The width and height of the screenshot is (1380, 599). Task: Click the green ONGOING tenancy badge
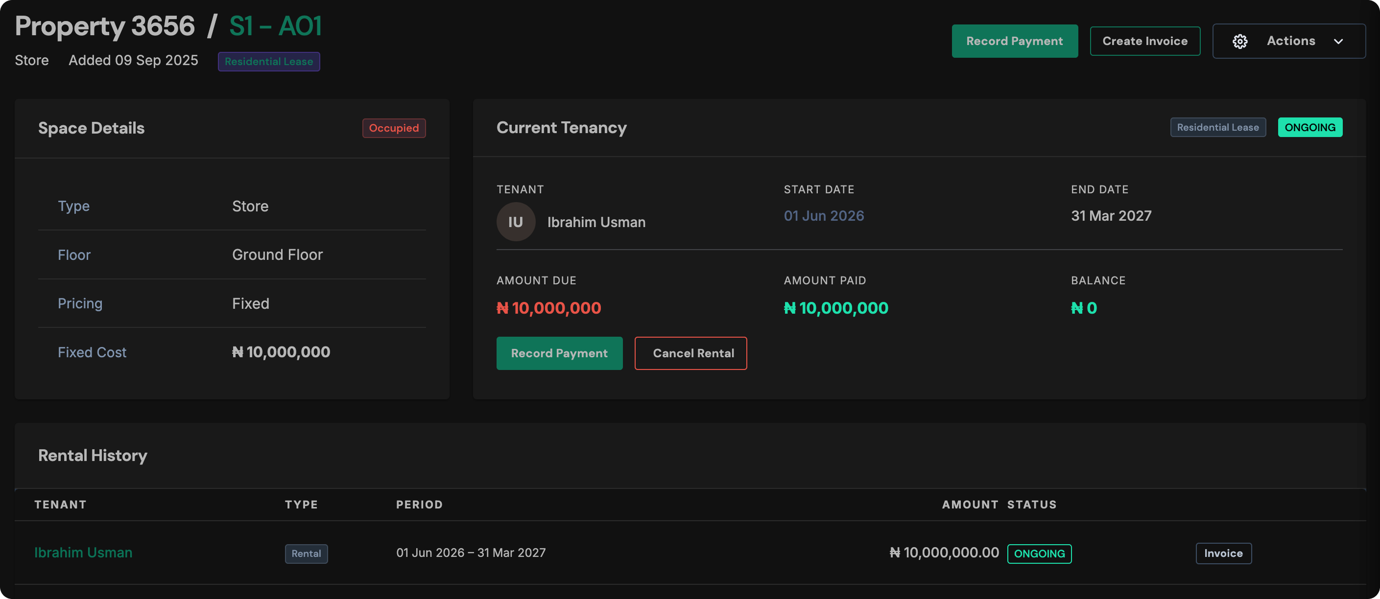[x=1310, y=127]
